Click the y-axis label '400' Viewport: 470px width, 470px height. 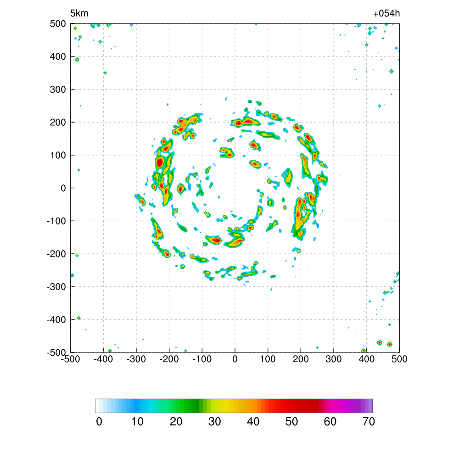[58, 56]
